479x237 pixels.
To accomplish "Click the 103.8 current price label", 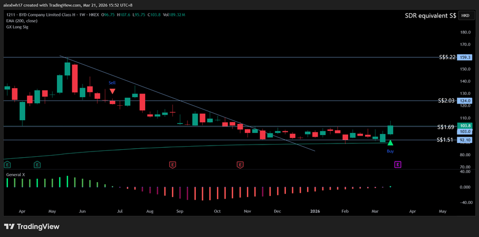I will pos(466,125).
